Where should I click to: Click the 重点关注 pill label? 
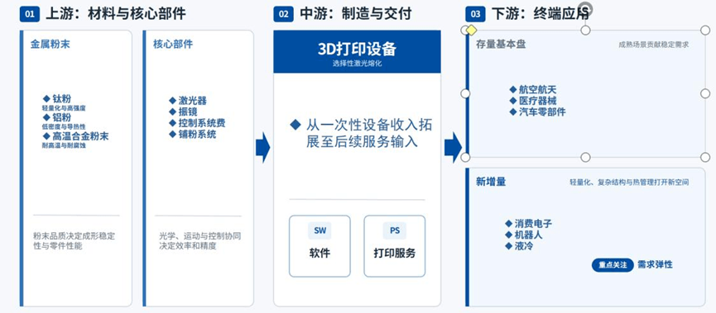pyautogui.click(x=613, y=265)
